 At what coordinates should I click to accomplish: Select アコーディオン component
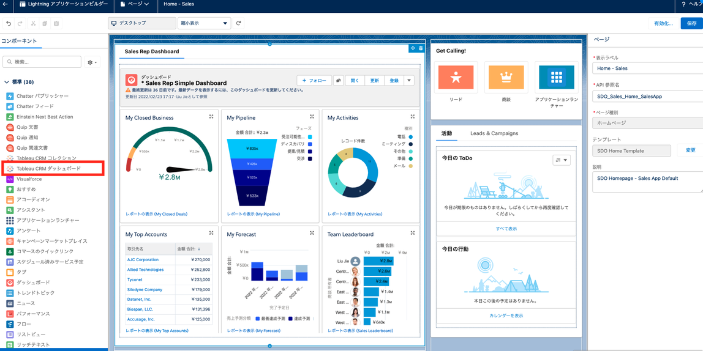pos(33,199)
